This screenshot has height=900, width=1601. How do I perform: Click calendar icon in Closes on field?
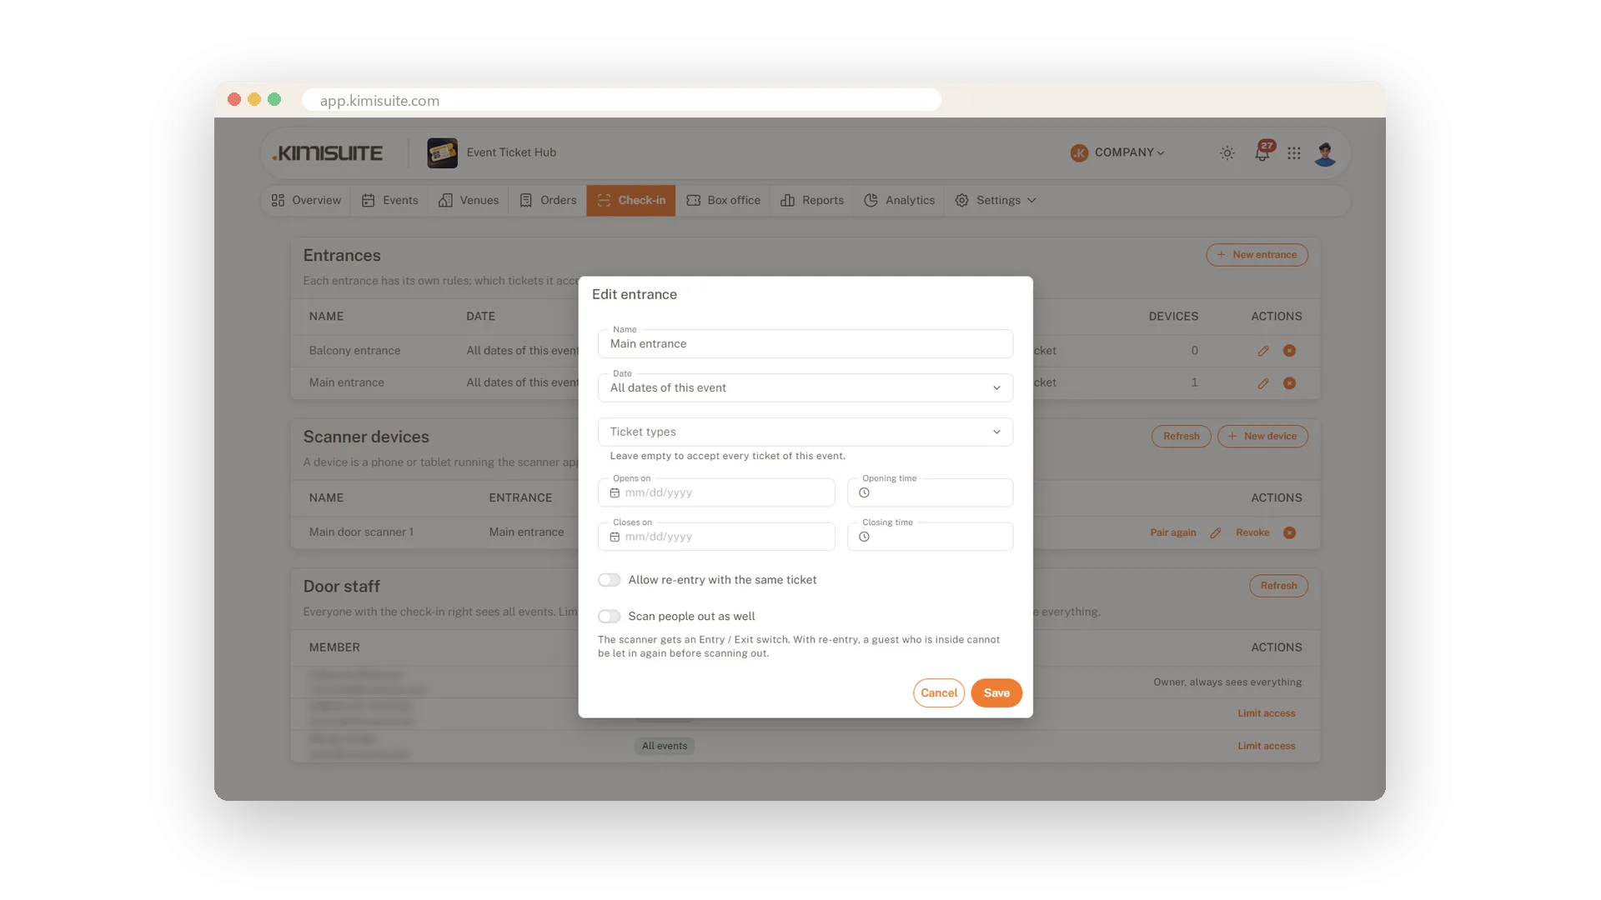point(615,537)
